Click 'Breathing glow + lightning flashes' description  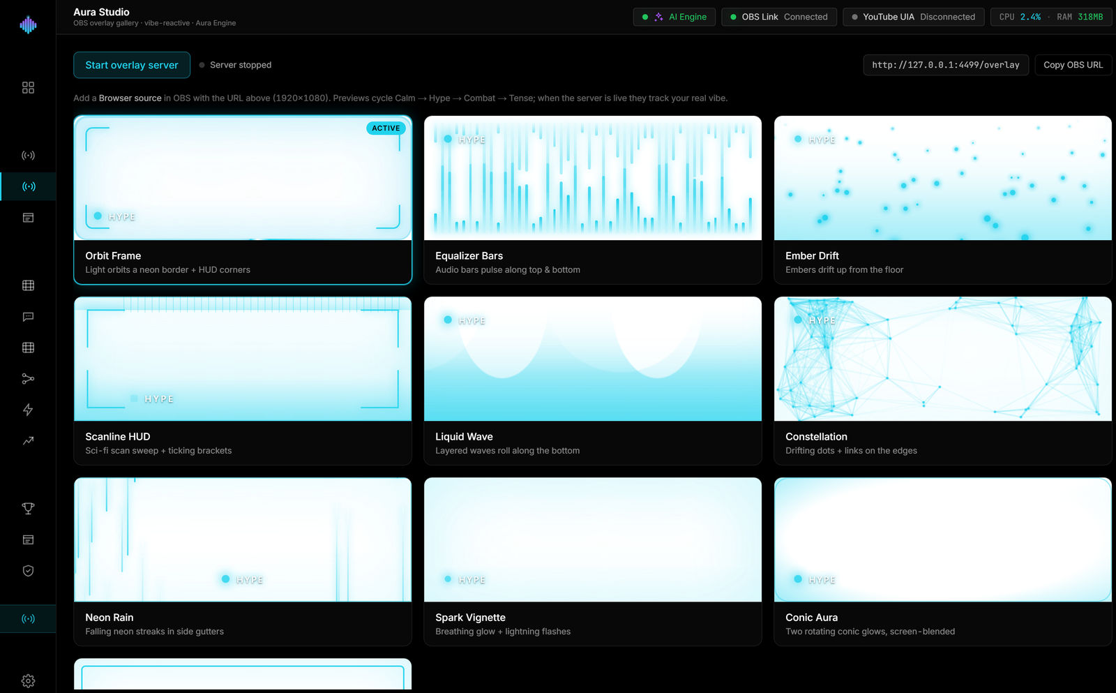503,632
